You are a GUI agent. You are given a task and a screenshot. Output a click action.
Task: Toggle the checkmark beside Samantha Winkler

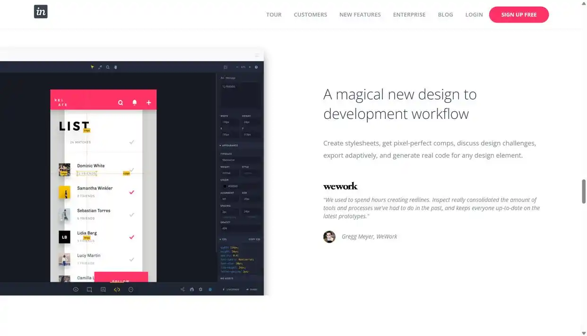(131, 192)
